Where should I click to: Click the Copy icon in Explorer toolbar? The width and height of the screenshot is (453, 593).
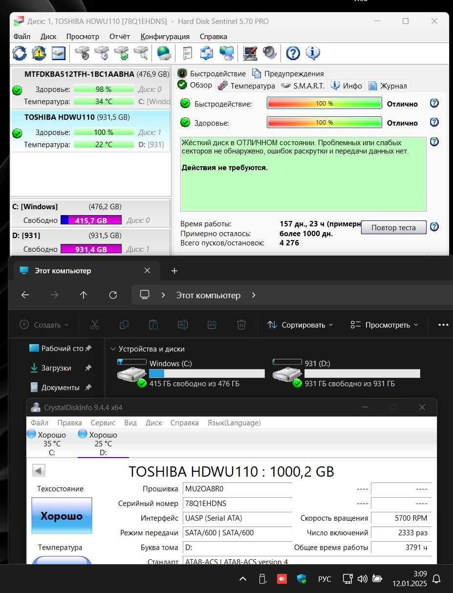point(124,325)
